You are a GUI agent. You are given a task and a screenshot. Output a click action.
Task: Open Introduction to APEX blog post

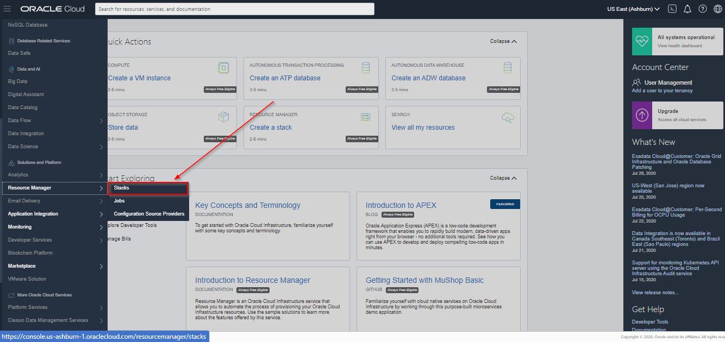pos(401,205)
